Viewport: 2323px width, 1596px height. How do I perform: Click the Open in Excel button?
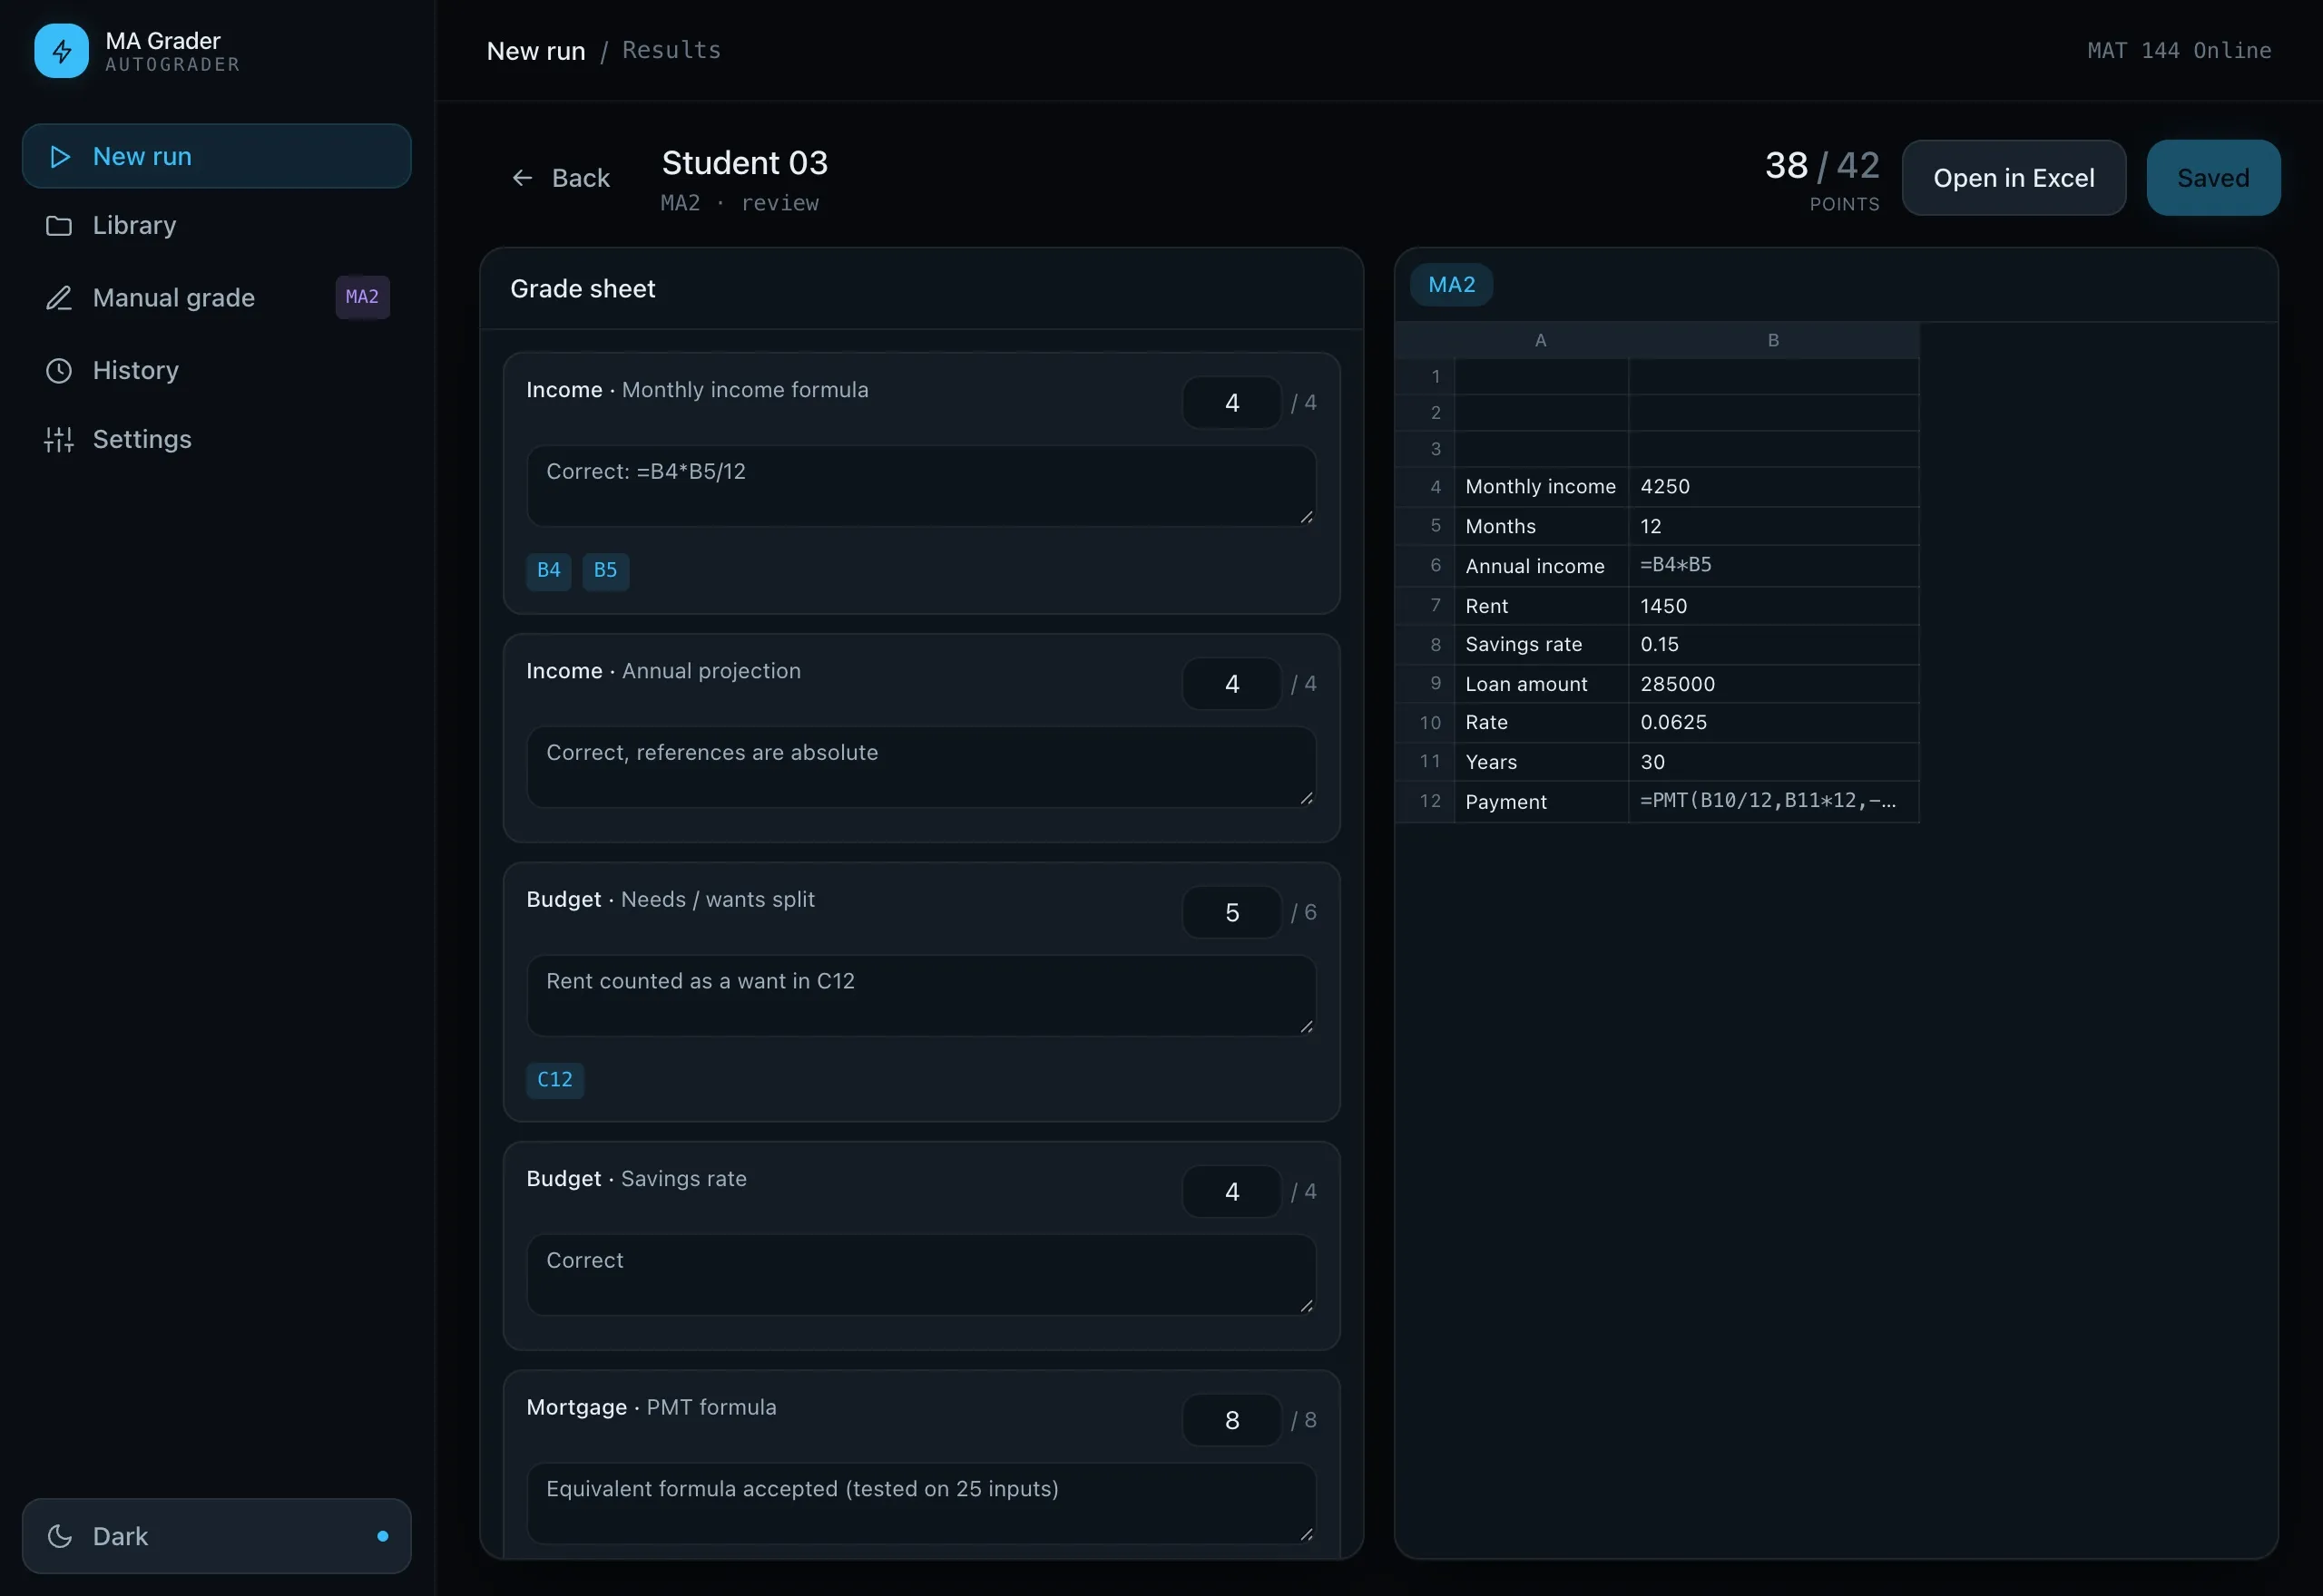pos(2014,178)
